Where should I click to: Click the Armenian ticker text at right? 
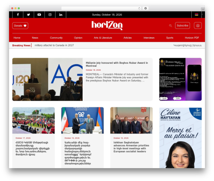point(187,45)
